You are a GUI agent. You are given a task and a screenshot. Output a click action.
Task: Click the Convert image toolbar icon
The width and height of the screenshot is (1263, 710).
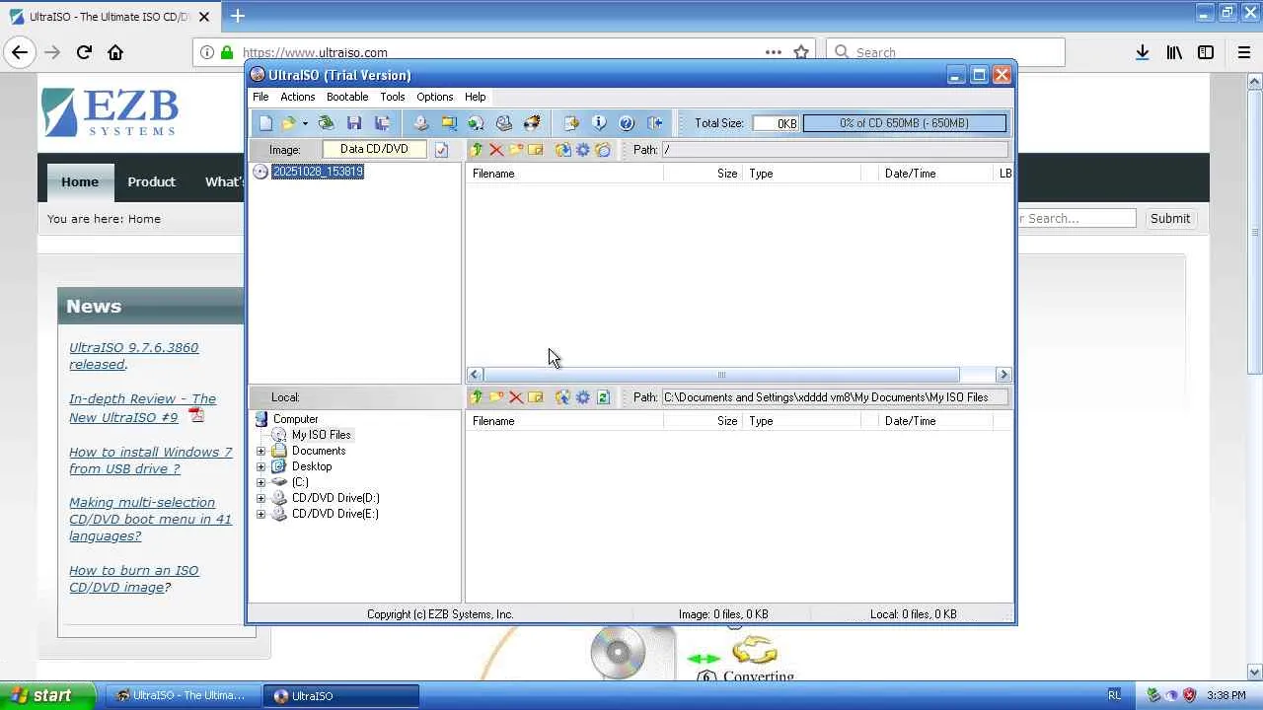click(x=477, y=123)
